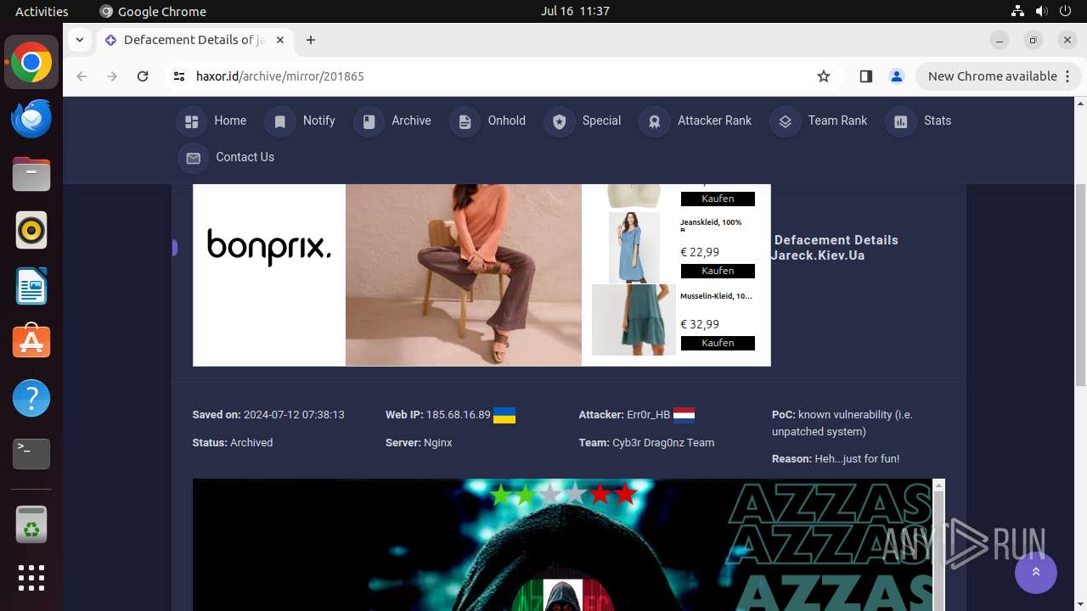Click the Web IP 185.68.16.89
Screen dimensions: 1087x611
(x=459, y=415)
